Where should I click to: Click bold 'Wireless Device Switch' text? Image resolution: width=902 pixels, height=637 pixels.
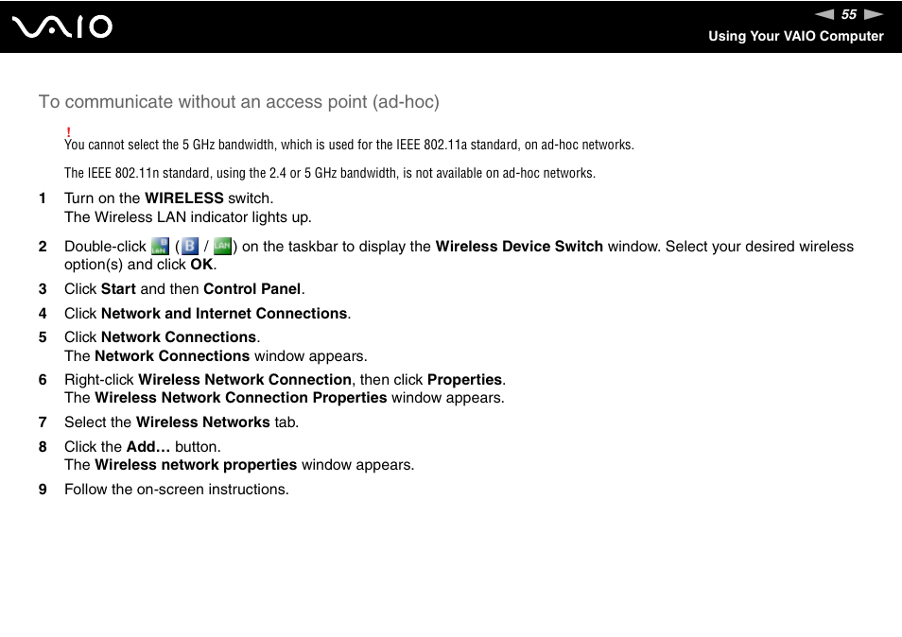(x=519, y=247)
